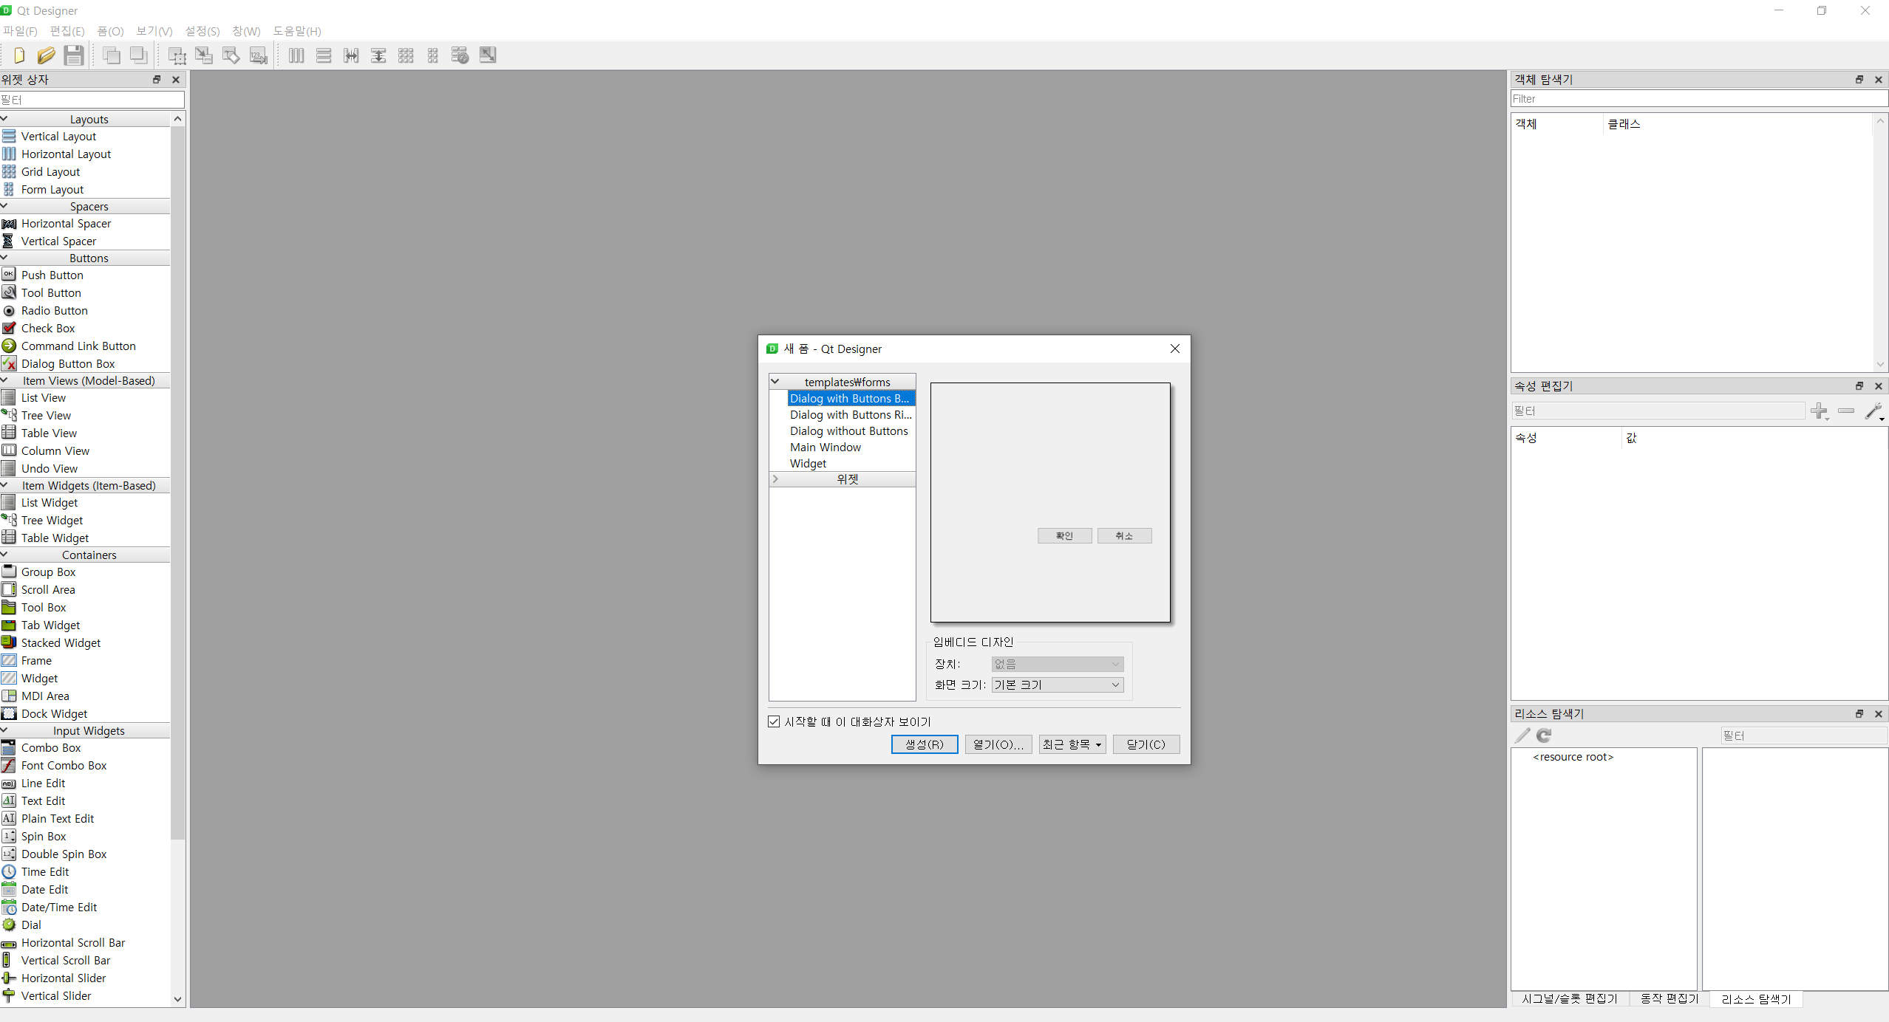Open the 화면 크기 combo box
This screenshot has width=1889, height=1022.
point(1057,685)
